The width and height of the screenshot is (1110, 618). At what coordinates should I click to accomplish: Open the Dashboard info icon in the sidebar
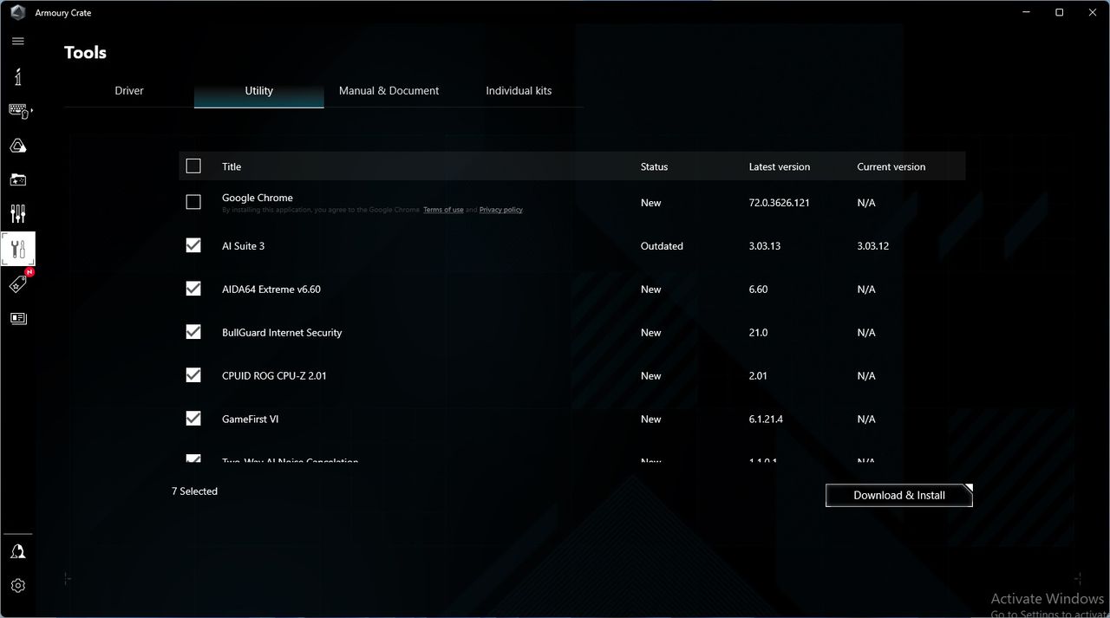(x=18, y=76)
